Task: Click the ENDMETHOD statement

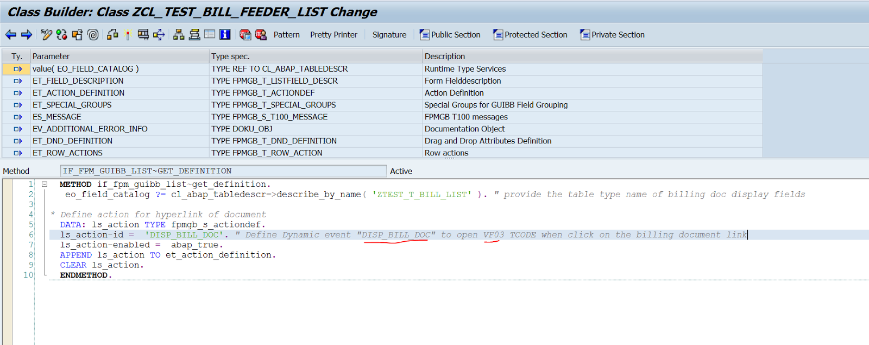Action: tap(85, 275)
